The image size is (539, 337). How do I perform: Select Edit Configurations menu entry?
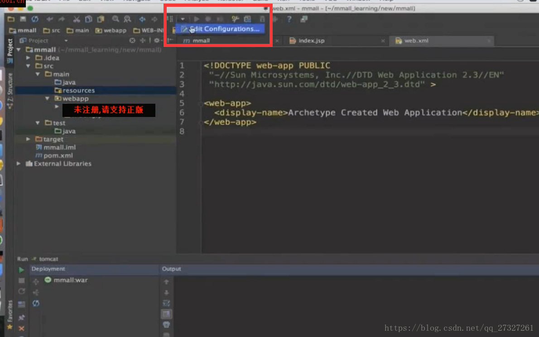tap(220, 29)
